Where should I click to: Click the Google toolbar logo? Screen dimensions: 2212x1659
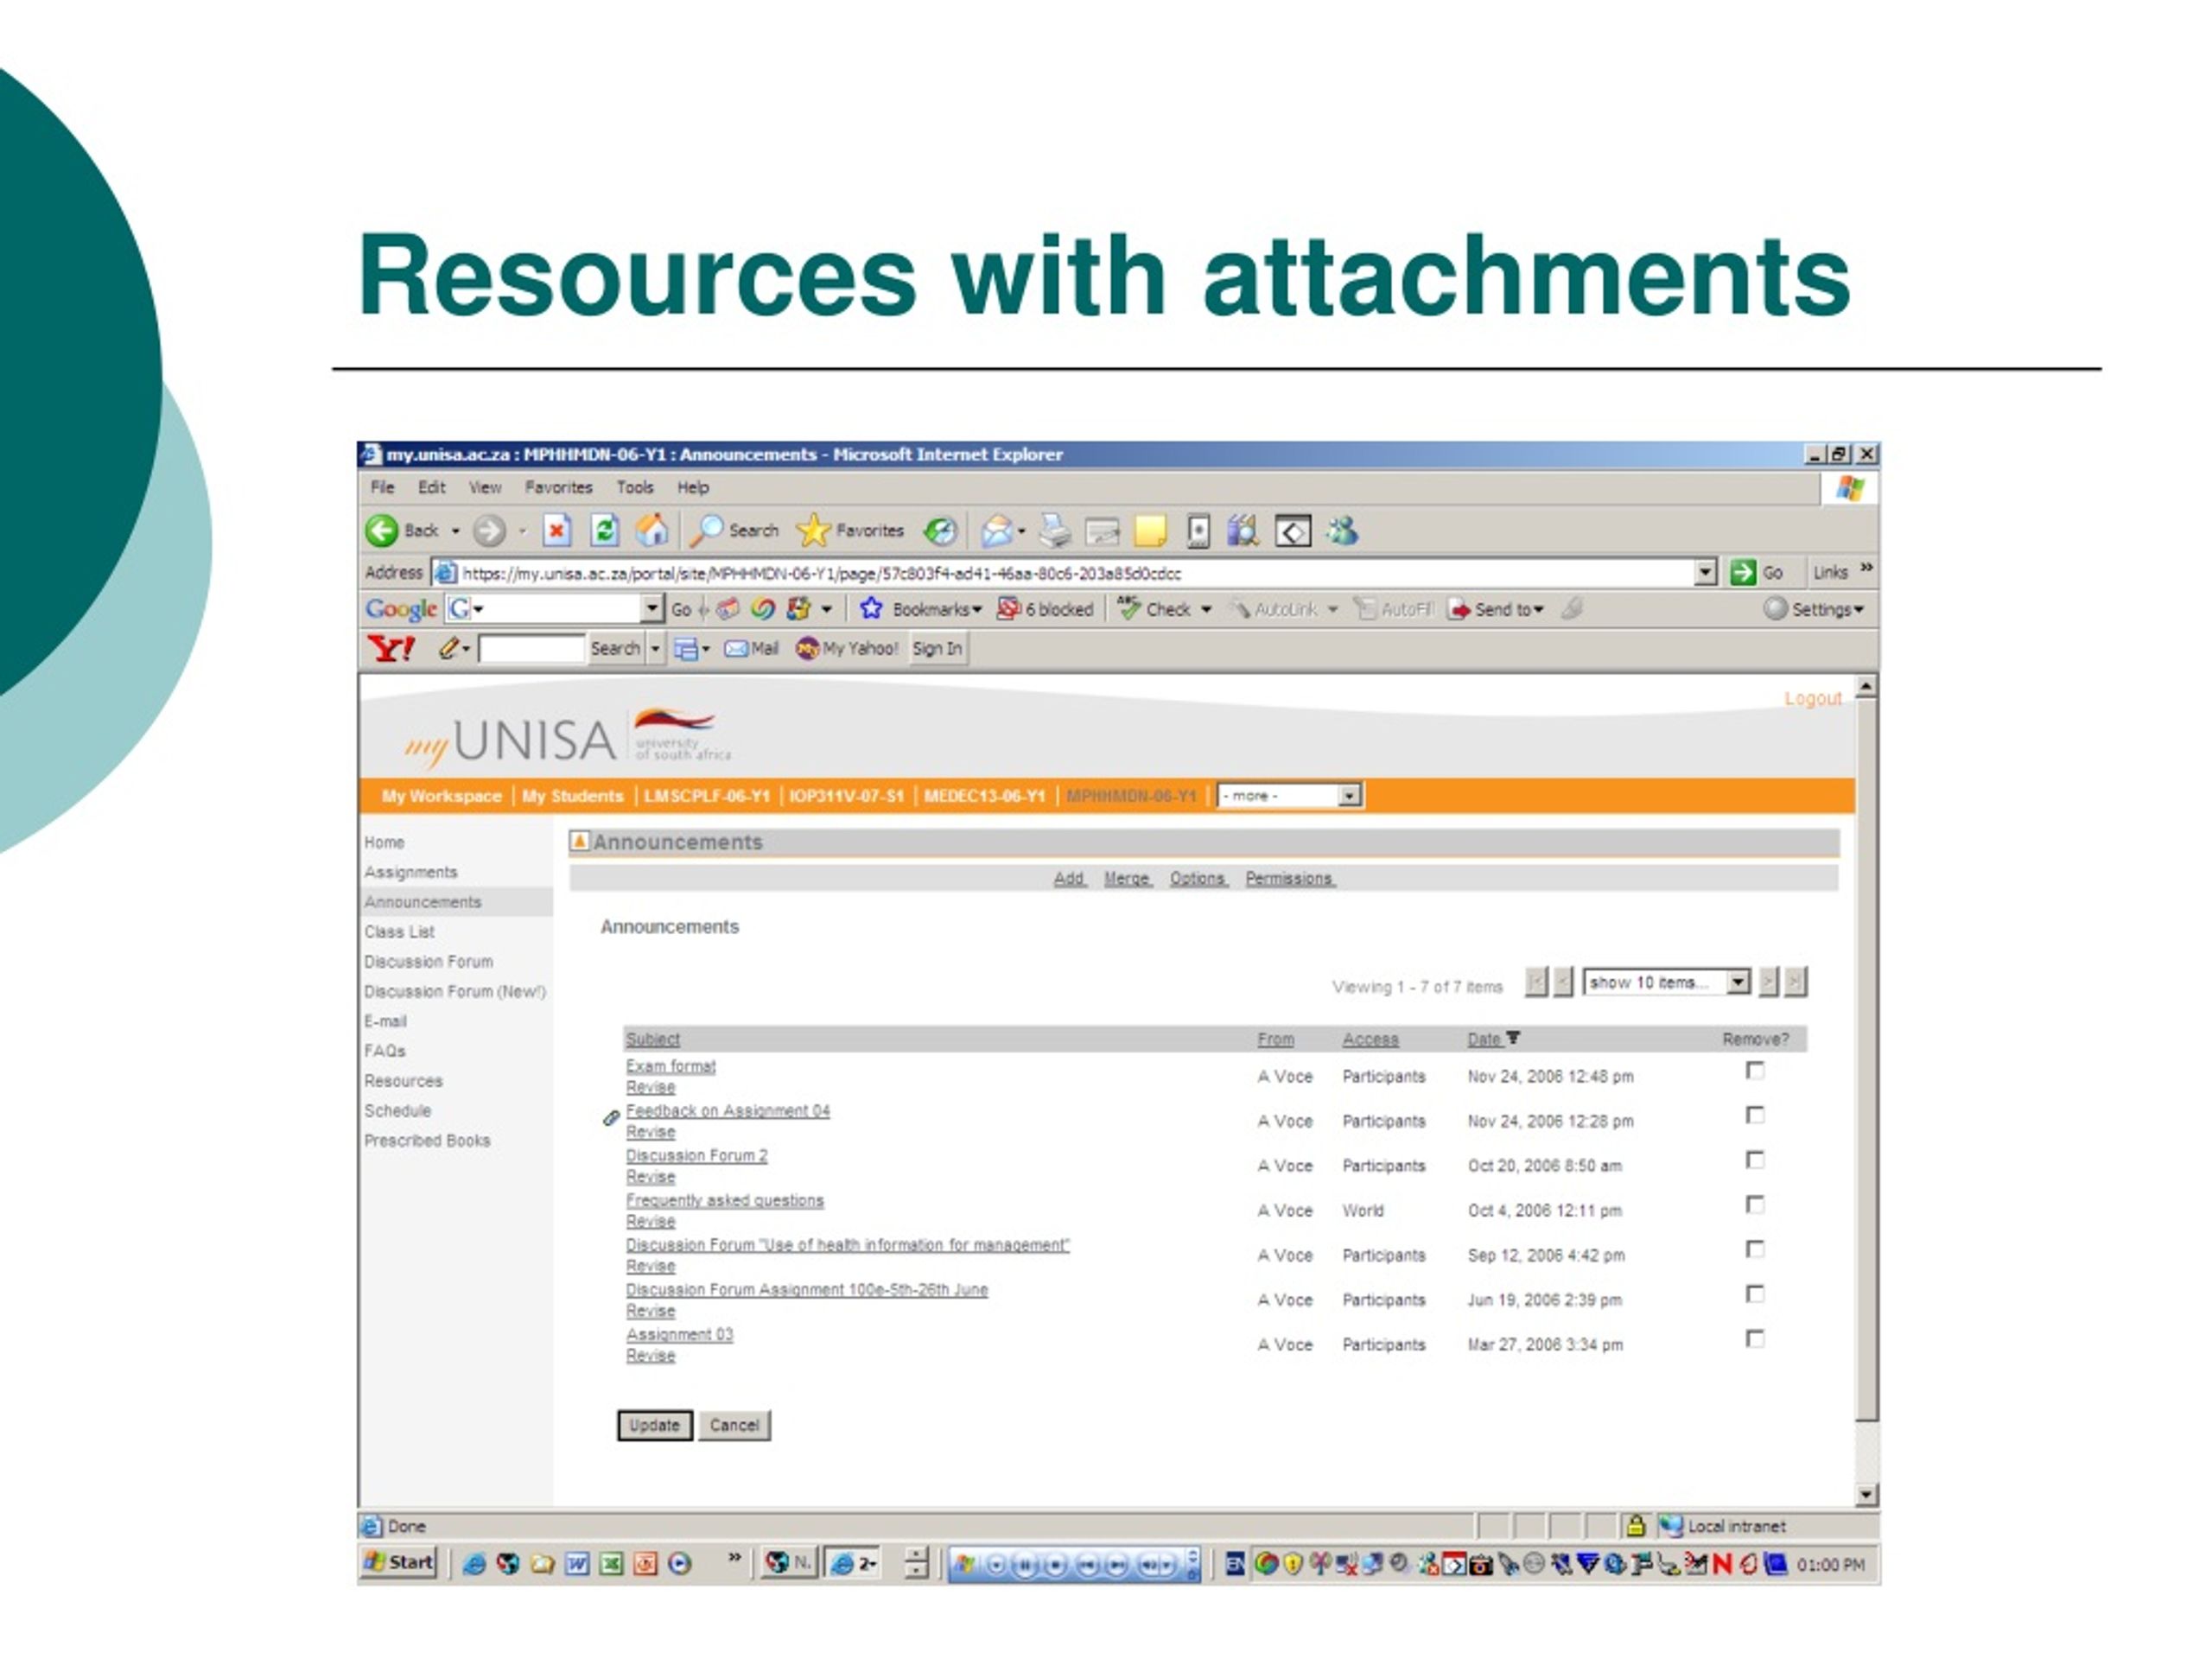400,609
